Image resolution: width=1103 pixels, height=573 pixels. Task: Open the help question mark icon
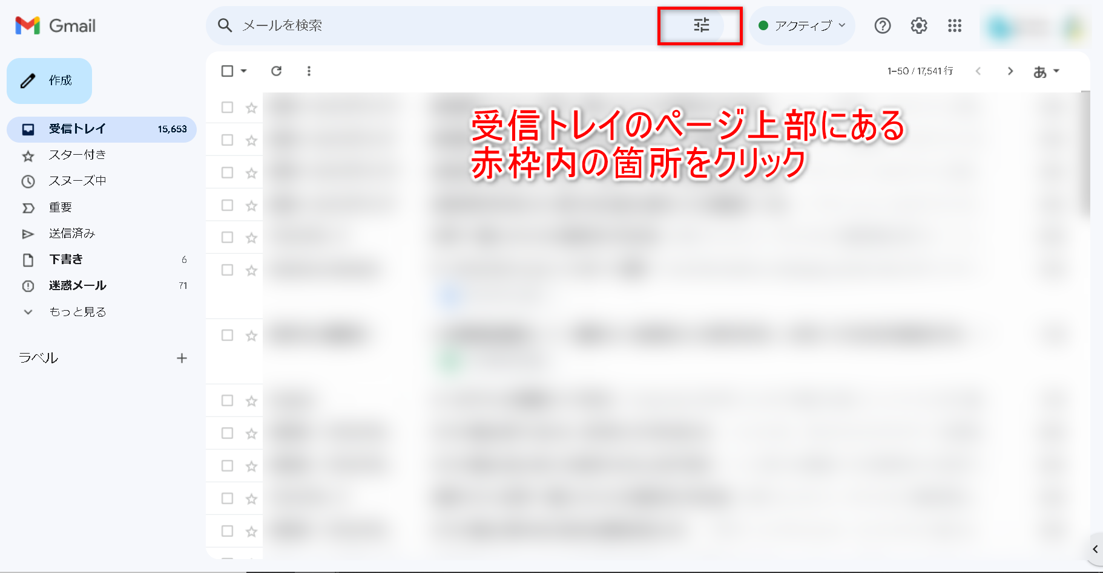pos(882,25)
